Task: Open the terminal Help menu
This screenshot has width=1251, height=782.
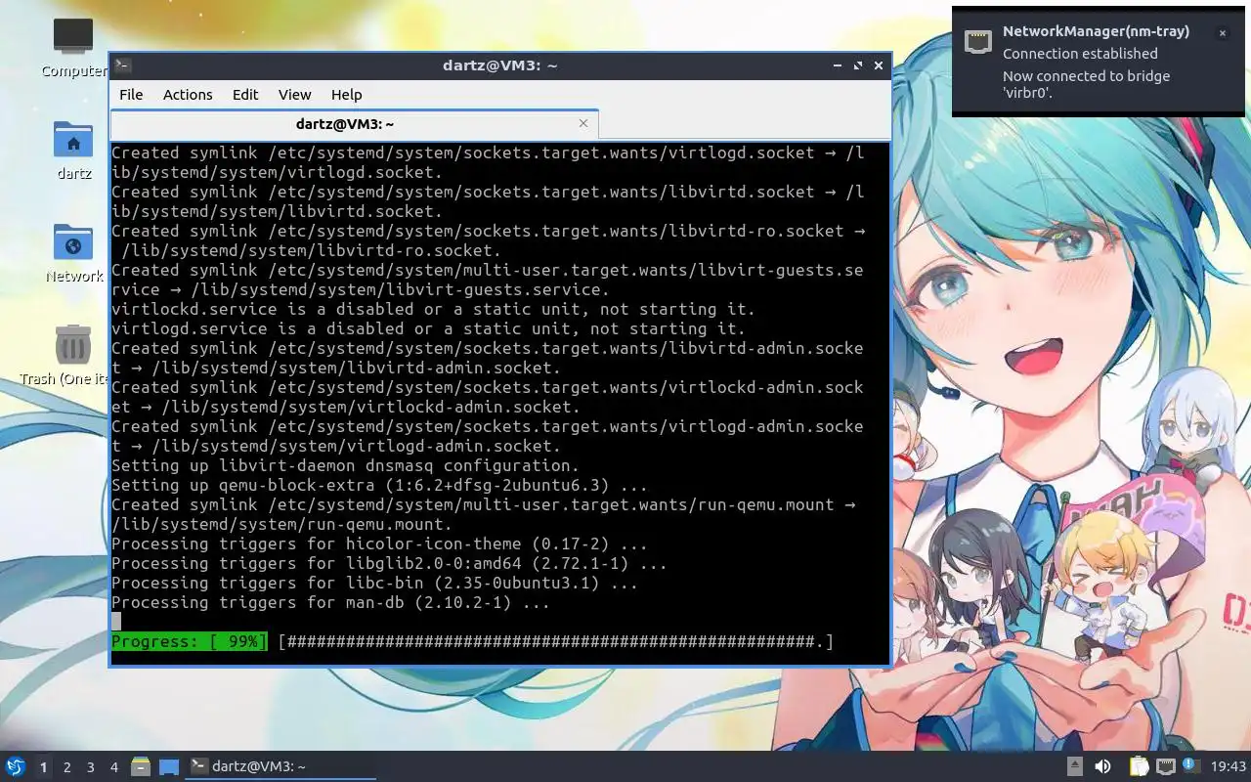Action: (x=346, y=94)
